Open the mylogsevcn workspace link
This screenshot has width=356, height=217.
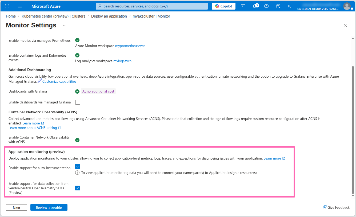click(122, 61)
